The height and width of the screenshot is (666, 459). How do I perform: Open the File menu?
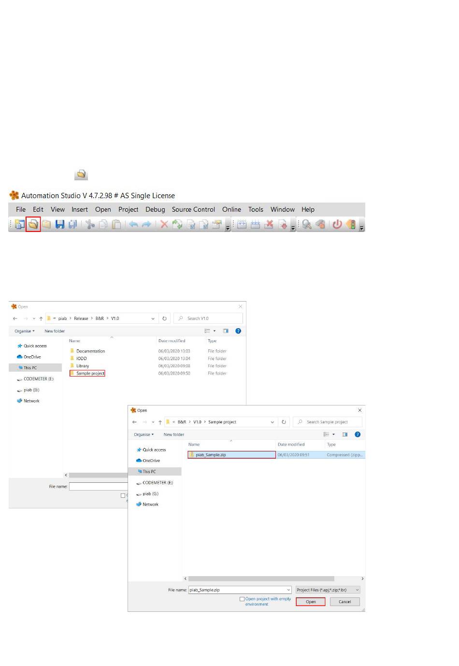(21, 209)
